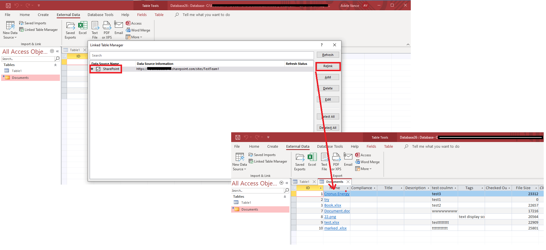The height and width of the screenshot is (250, 546).
Task: Switch to Documents tab in lower window
Action: click(335, 182)
